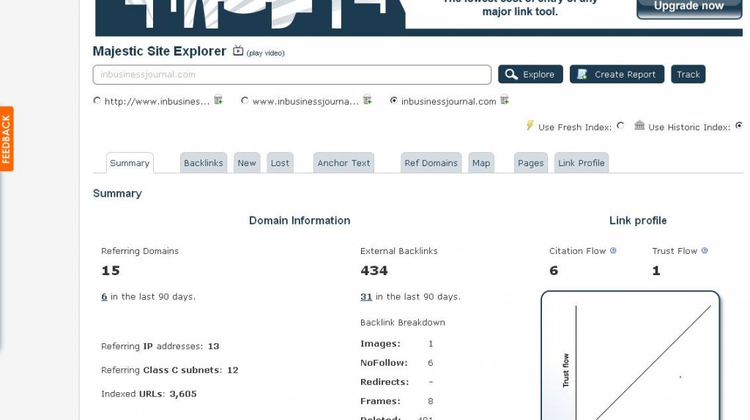Viewport: 750px width, 420px height.
Task: Click the Majestic Site Explorer heading
Action: pos(159,51)
